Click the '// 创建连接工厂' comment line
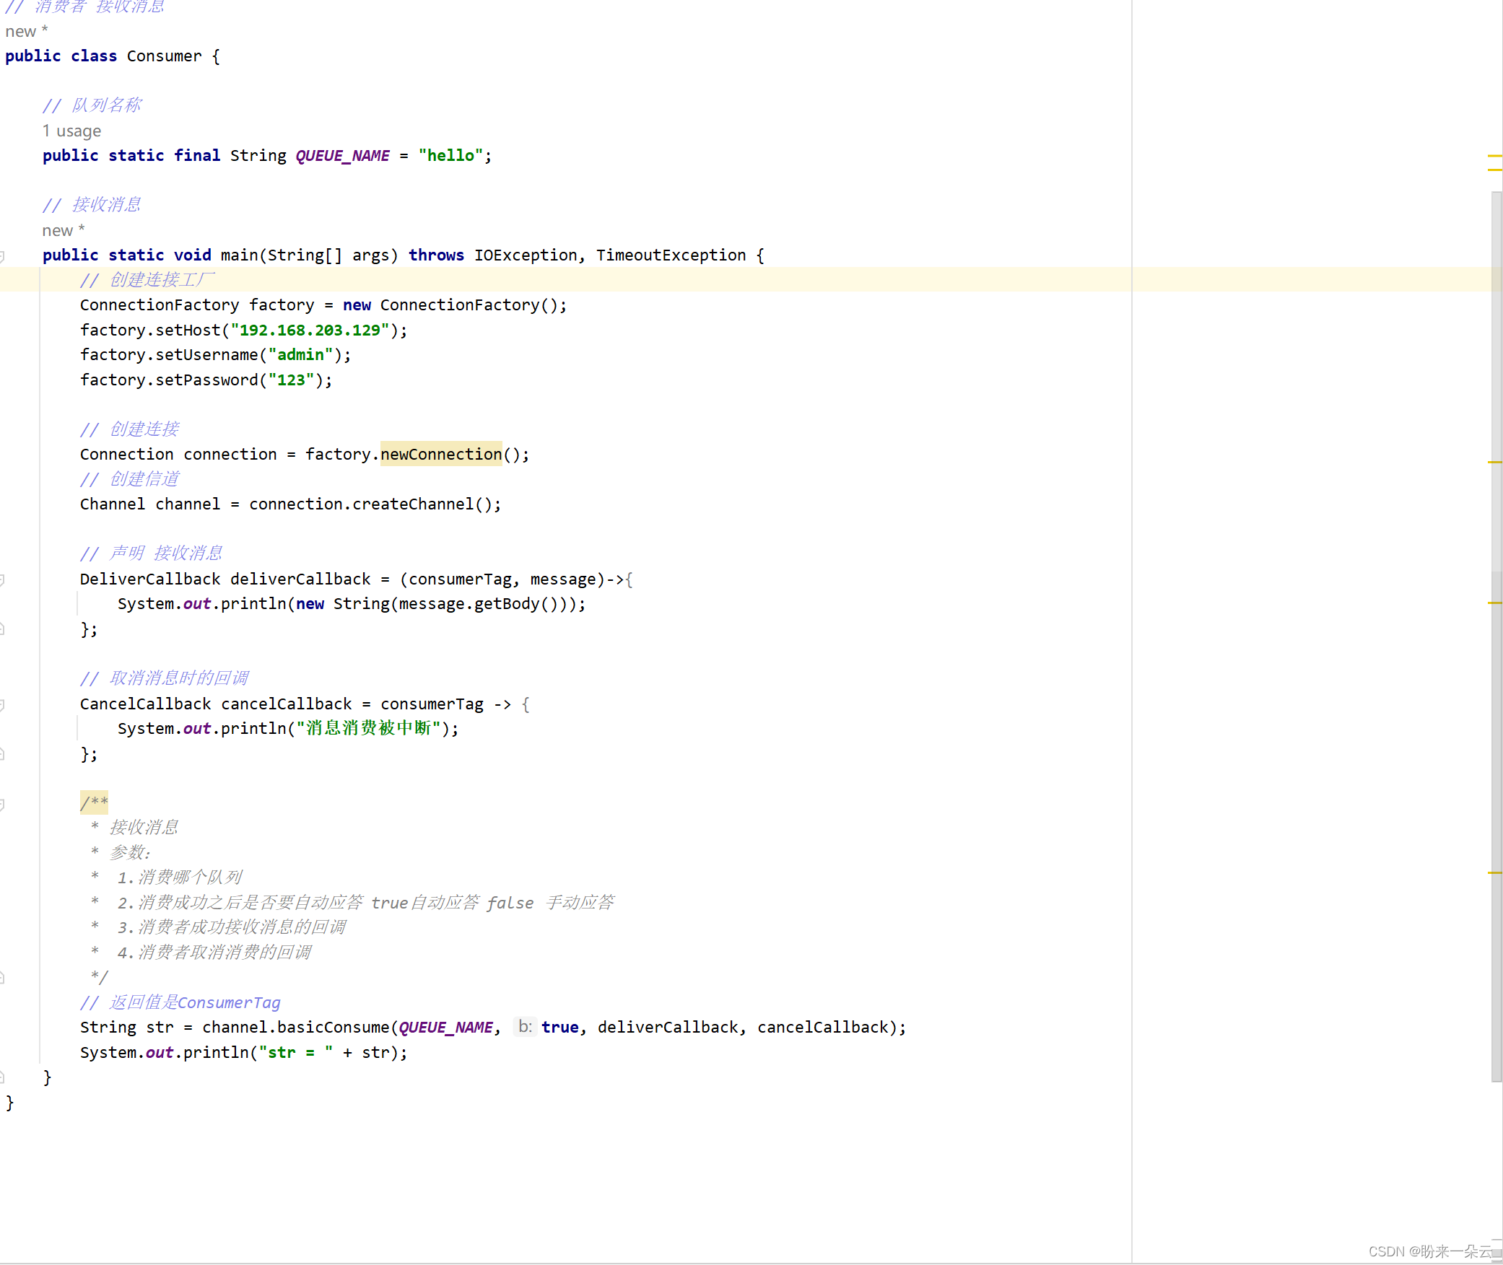Image resolution: width=1503 pixels, height=1265 pixels. pos(148,280)
